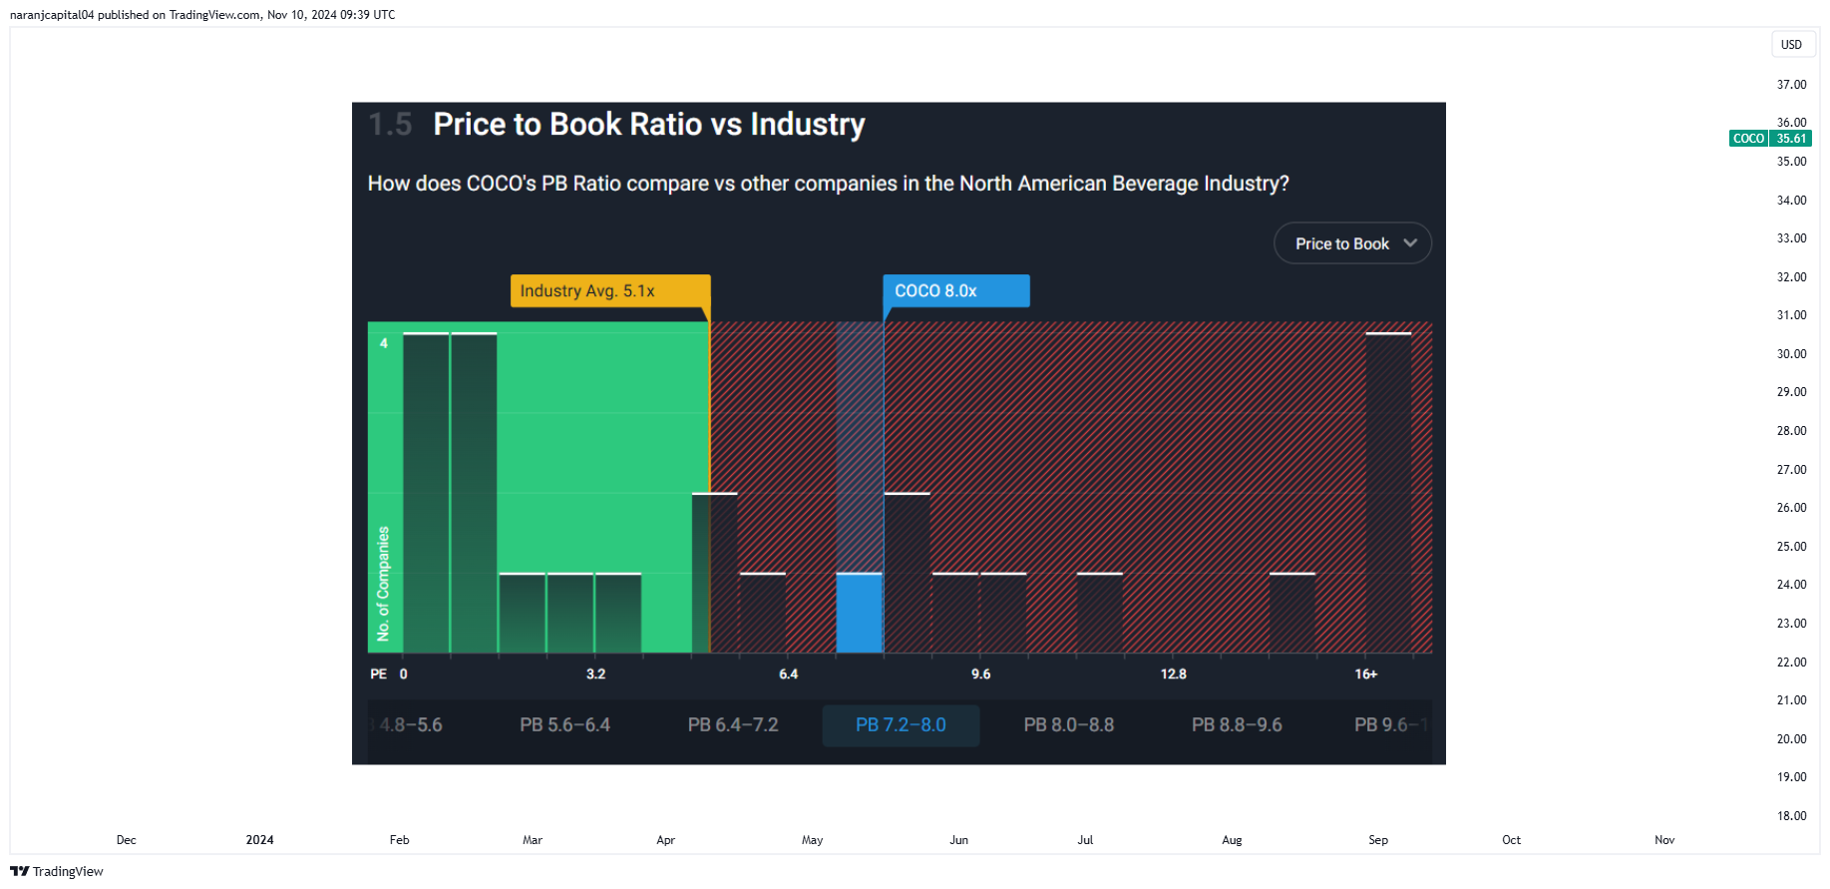Select the PB 7.2–8.0 tab
The width and height of the screenshot is (1830, 889).
click(x=901, y=725)
